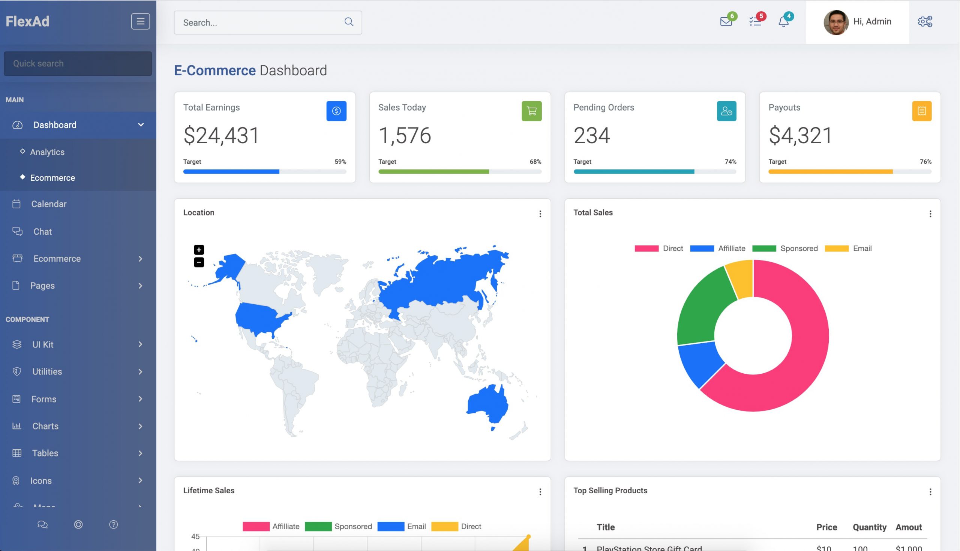Expand the Tables submenu arrow

click(x=141, y=454)
